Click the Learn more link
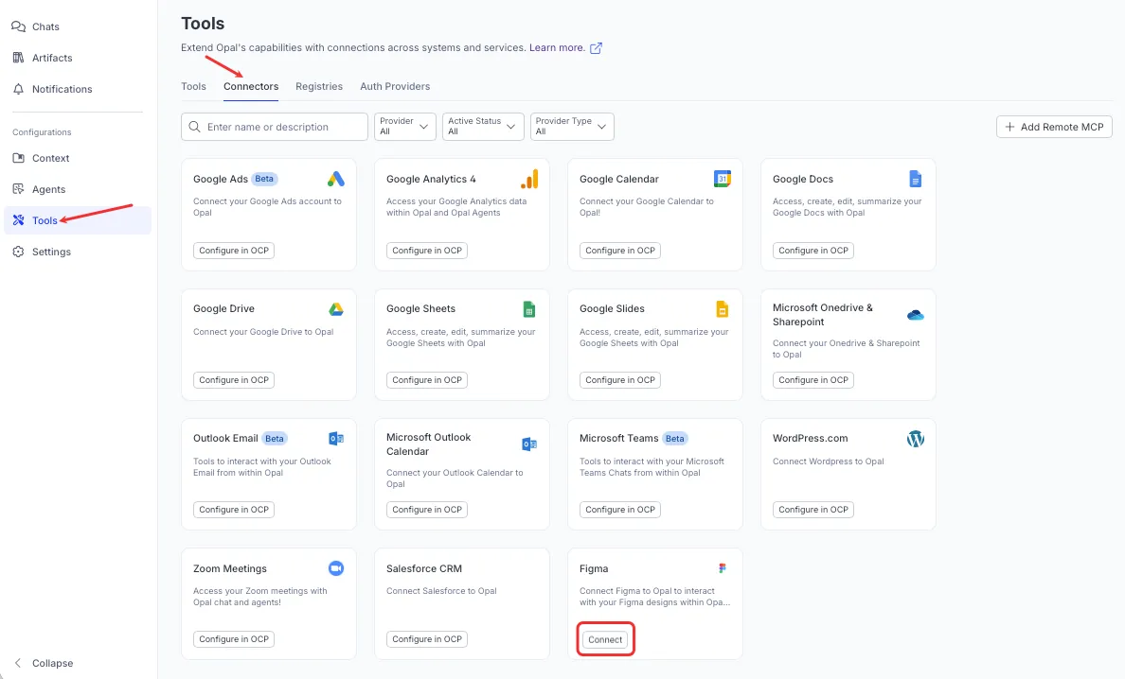Image resolution: width=1125 pixels, height=679 pixels. pos(557,48)
